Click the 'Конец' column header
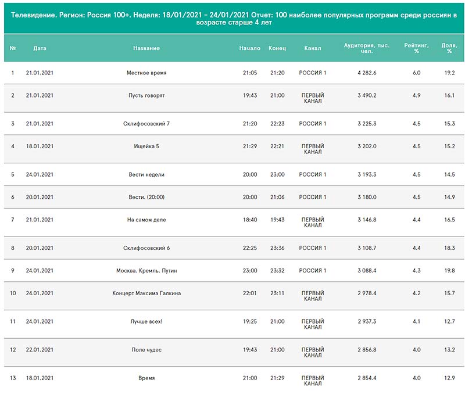 click(x=277, y=48)
